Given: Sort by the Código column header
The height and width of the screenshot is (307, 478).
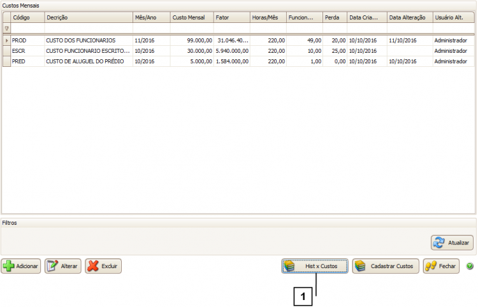Looking at the screenshot, I should coord(27,17).
